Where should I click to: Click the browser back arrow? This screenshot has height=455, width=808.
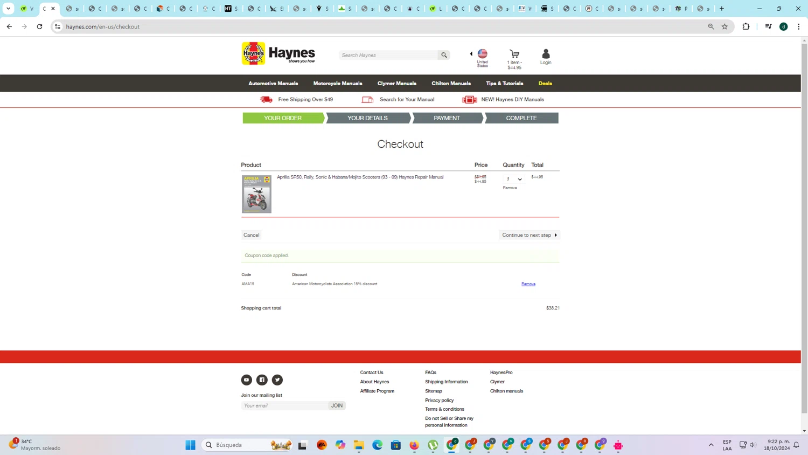click(x=9, y=26)
